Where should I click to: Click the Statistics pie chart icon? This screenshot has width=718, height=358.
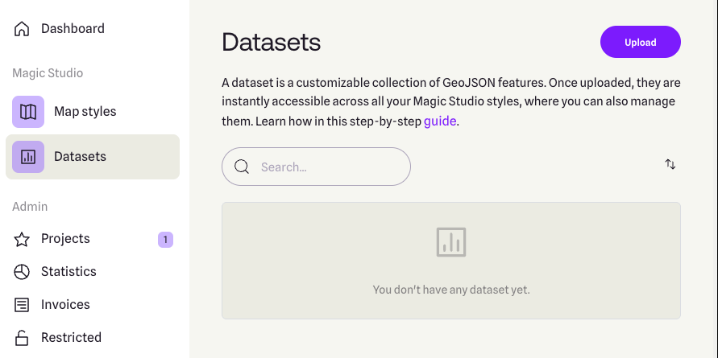[22, 272]
